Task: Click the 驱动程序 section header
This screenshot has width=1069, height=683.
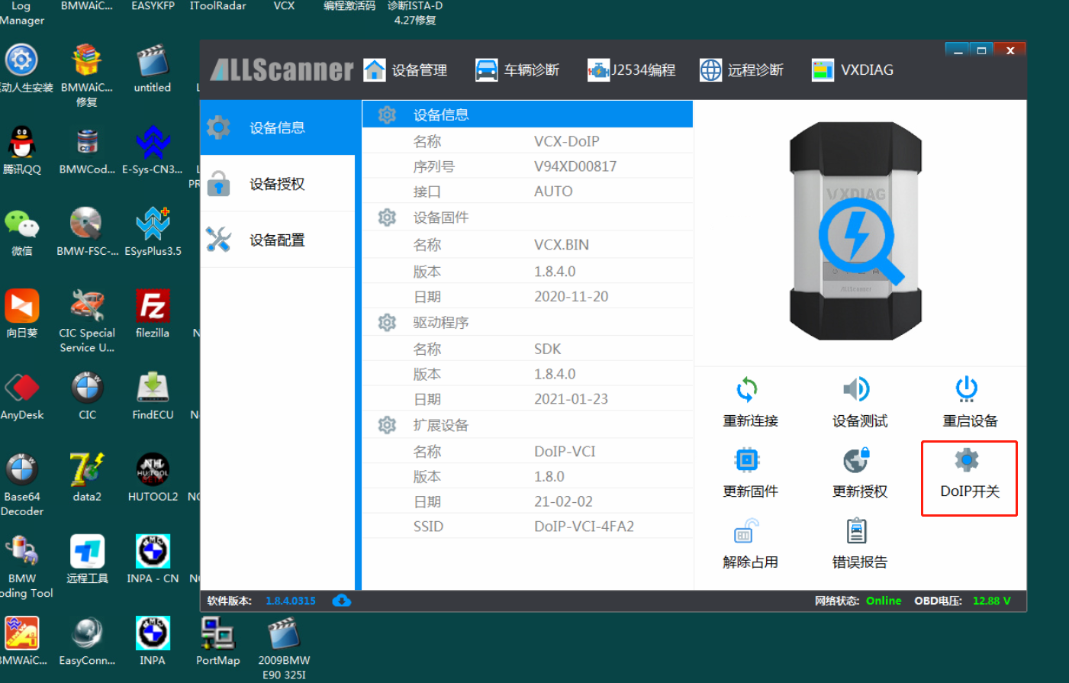Action: pyautogui.click(x=527, y=323)
